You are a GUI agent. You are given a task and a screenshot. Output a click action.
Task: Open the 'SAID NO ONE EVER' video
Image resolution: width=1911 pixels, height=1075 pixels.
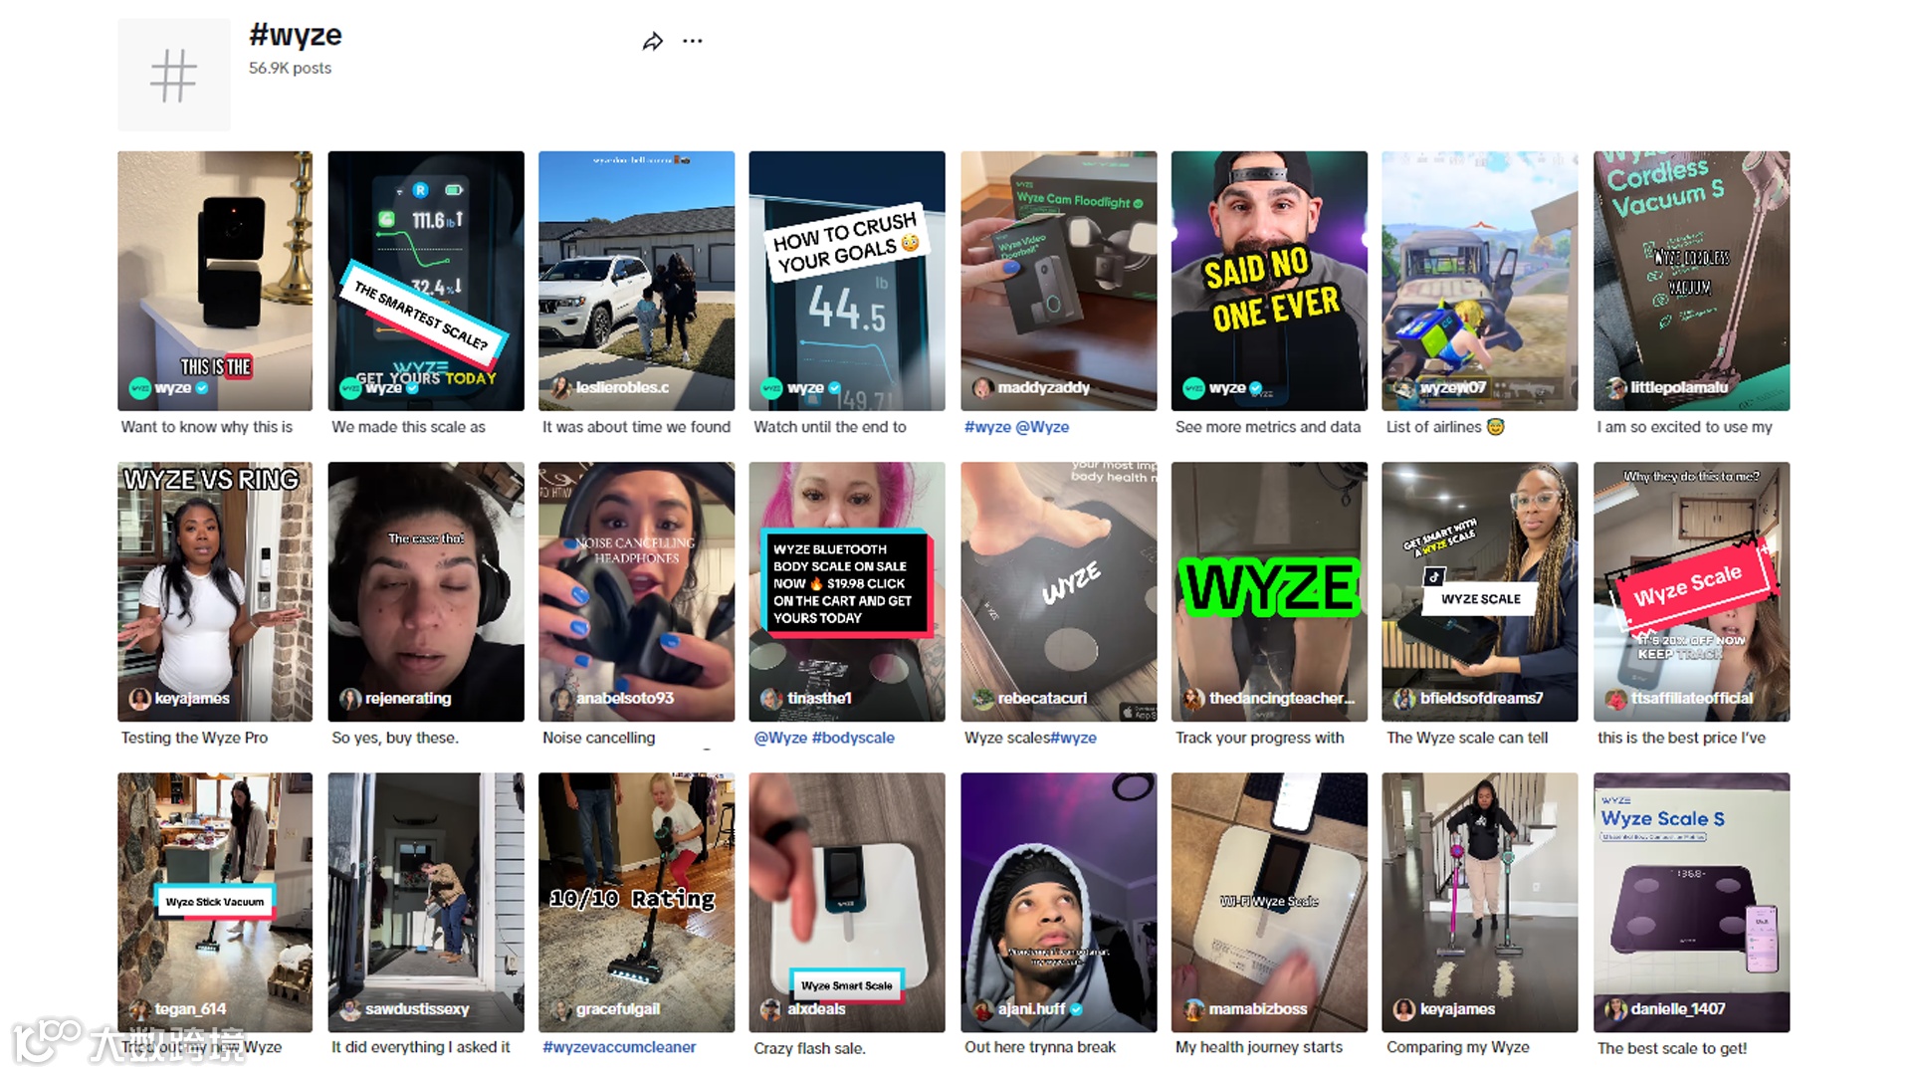click(x=1269, y=281)
